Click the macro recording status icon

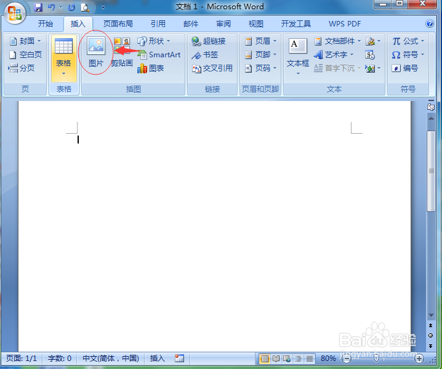click(x=179, y=359)
